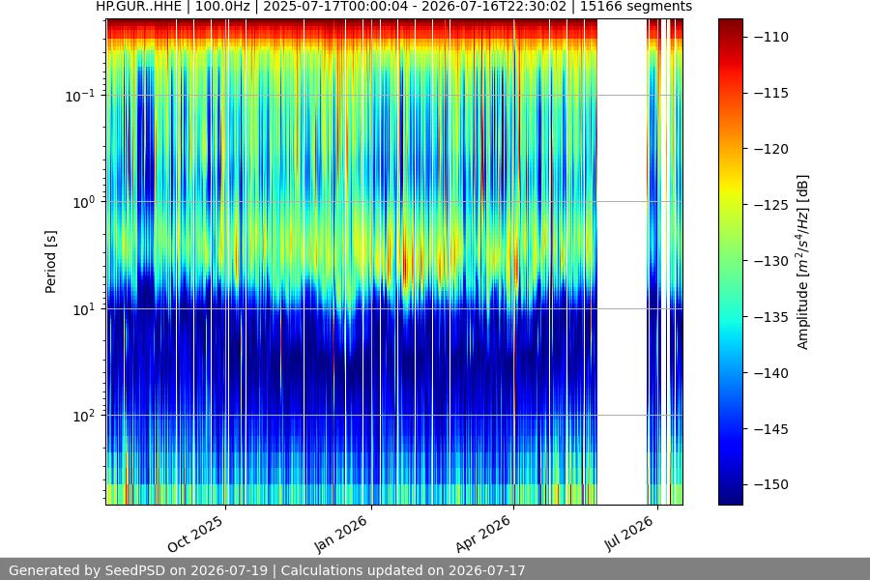Click the 'Oct 2025' x-axis label
Image resolution: width=870 pixels, height=580 pixels.
pos(195,534)
